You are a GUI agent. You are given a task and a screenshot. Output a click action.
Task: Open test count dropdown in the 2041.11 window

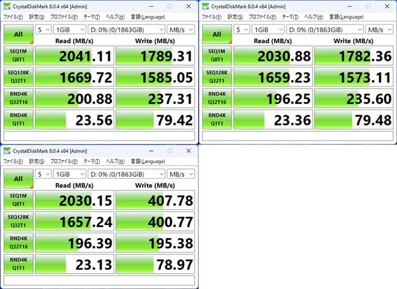click(x=43, y=30)
